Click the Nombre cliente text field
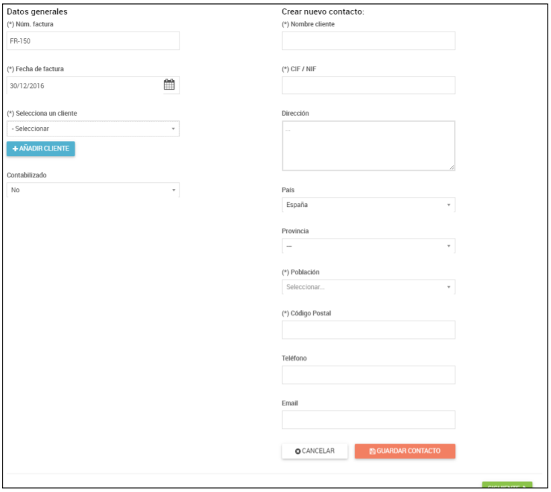 (x=368, y=41)
